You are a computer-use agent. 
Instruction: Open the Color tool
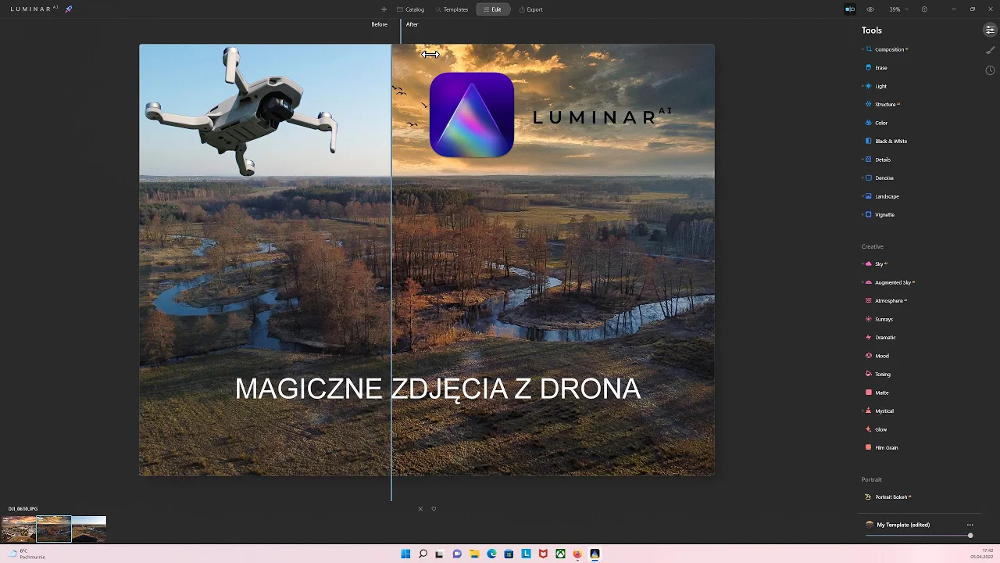[x=880, y=123]
